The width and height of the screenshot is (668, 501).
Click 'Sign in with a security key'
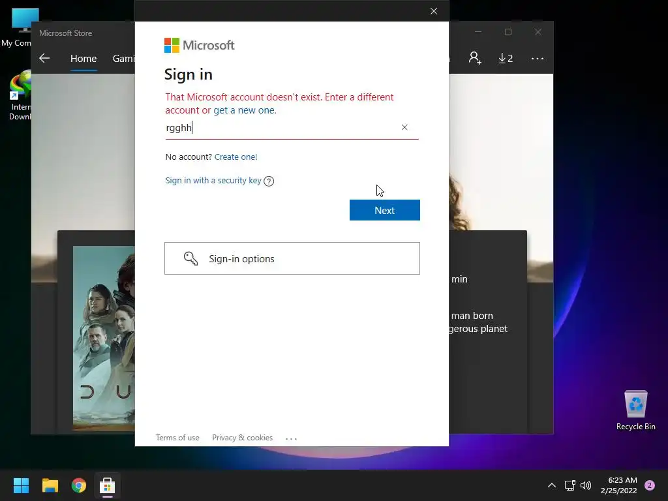(x=213, y=180)
